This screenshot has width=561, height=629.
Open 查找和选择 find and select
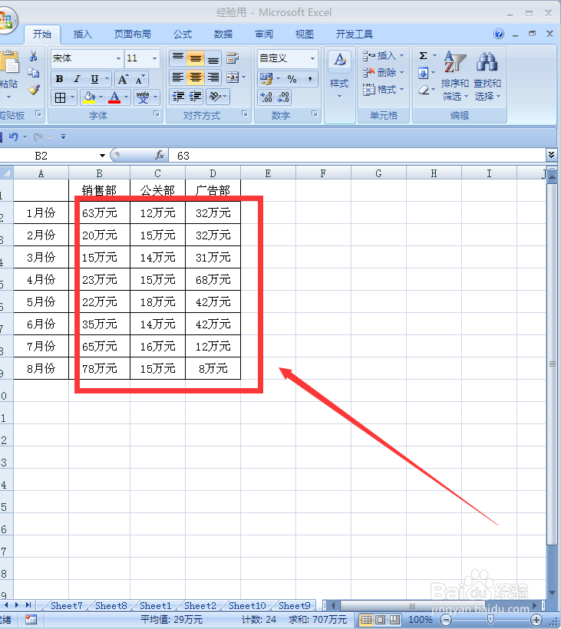coord(487,76)
